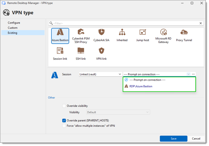Viewport: 209px width, 146px height.
Task: Choose Microsoft RD Gateway type
Action: (163, 36)
